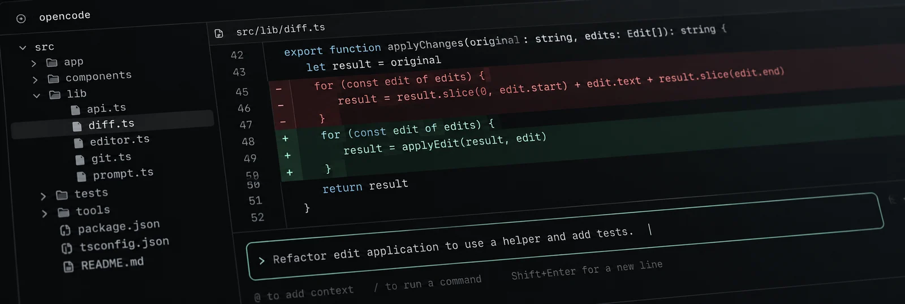Click the prompt chevron in input box
Screen dimensions: 905x304
[261, 260]
